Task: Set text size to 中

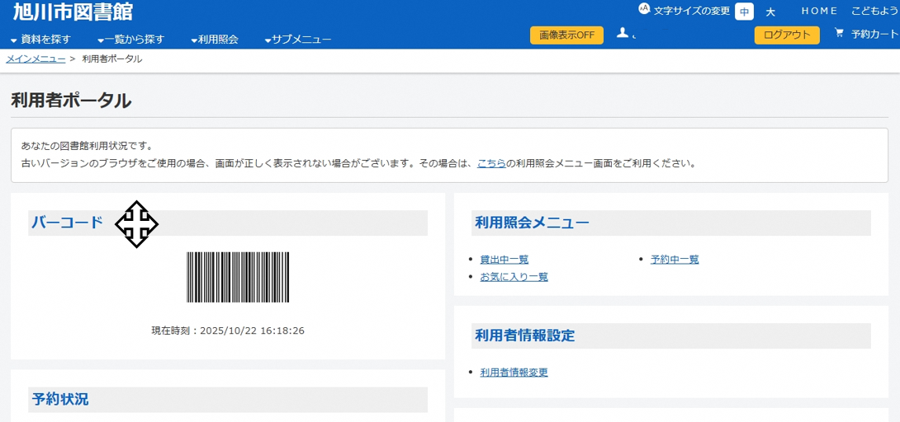Action: click(x=744, y=12)
